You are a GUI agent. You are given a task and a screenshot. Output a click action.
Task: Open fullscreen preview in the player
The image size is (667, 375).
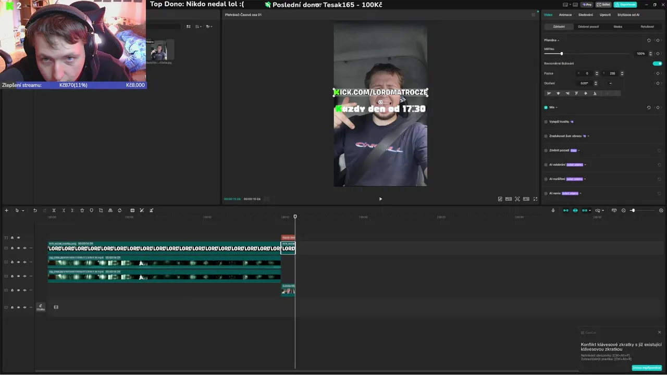click(535, 199)
